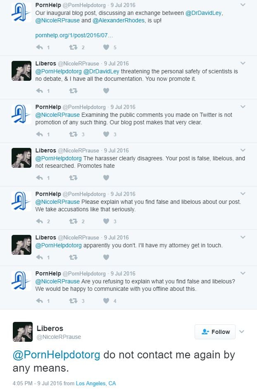Reply to the 'attorney get in touch' tweet

click(x=40, y=257)
